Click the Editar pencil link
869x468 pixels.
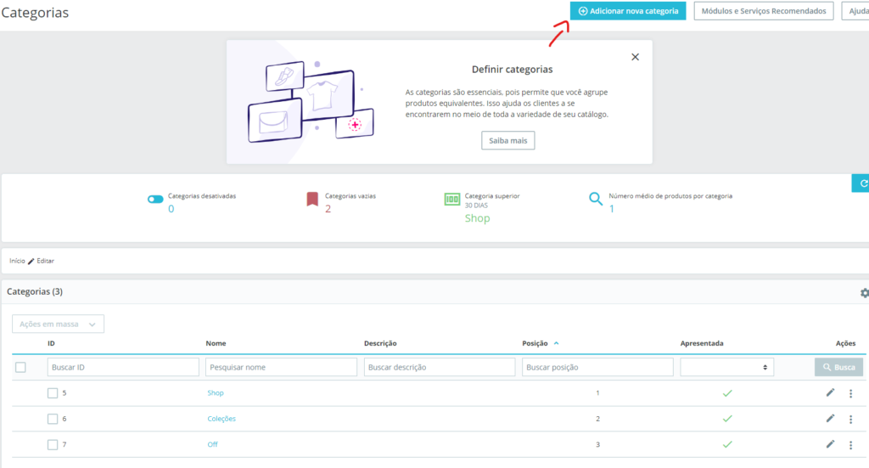click(41, 261)
